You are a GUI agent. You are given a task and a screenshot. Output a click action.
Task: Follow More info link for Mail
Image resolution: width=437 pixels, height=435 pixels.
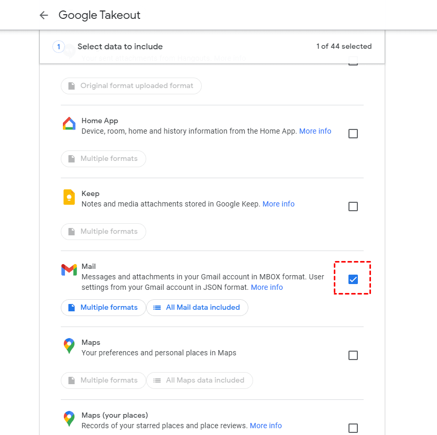tap(267, 287)
